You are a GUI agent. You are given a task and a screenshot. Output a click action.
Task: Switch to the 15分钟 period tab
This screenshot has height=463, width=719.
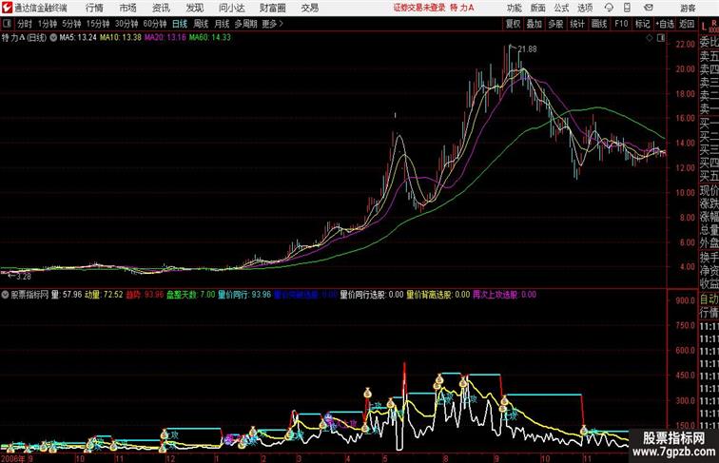[x=98, y=24]
